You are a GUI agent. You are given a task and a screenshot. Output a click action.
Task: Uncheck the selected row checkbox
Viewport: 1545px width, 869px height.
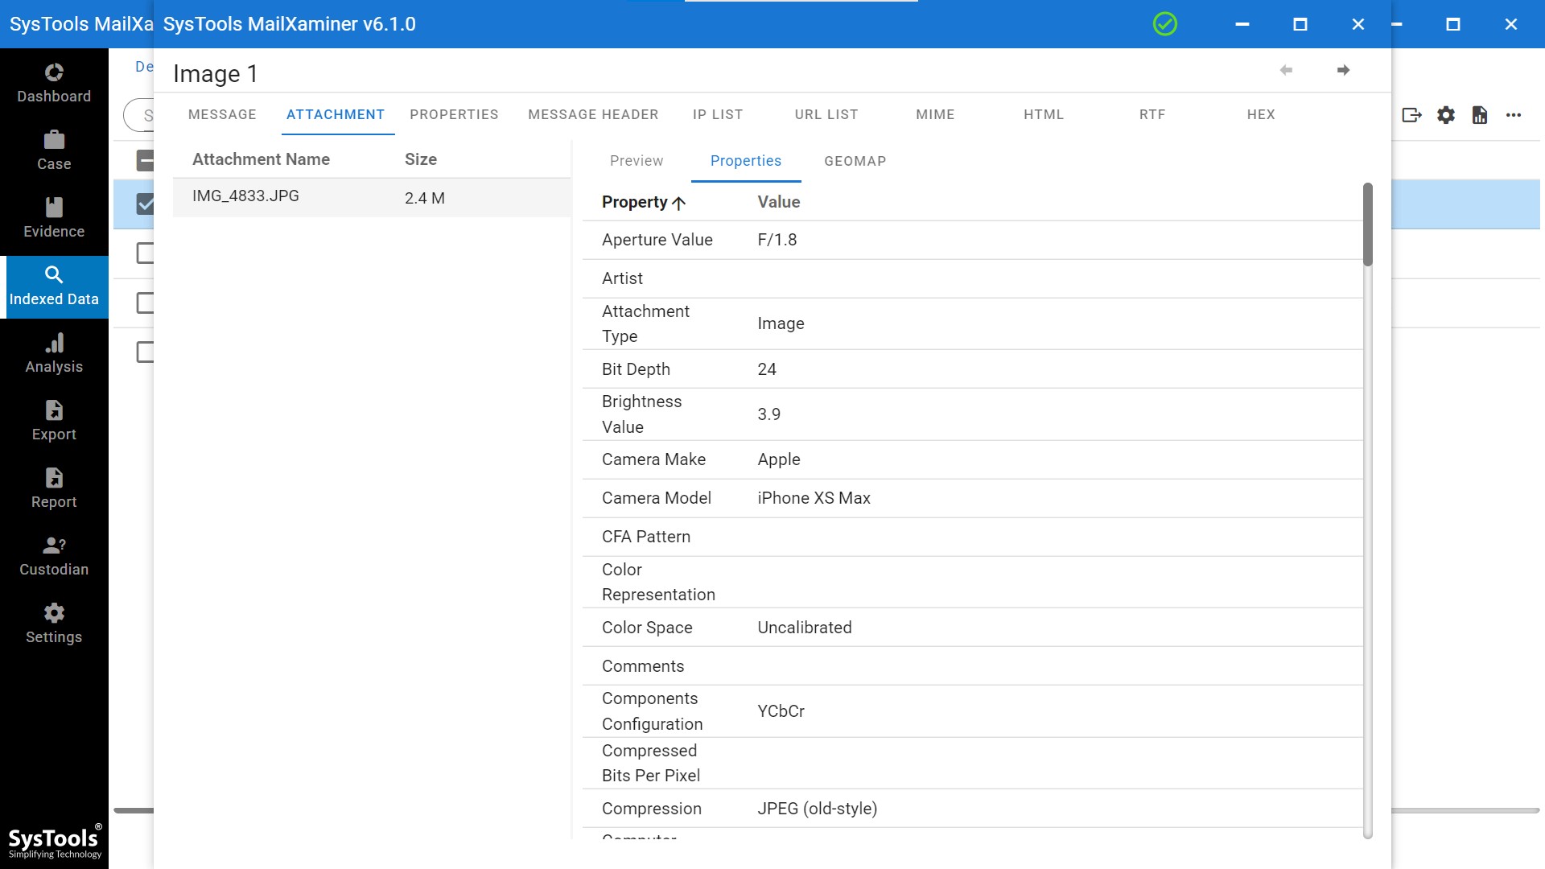pos(145,204)
